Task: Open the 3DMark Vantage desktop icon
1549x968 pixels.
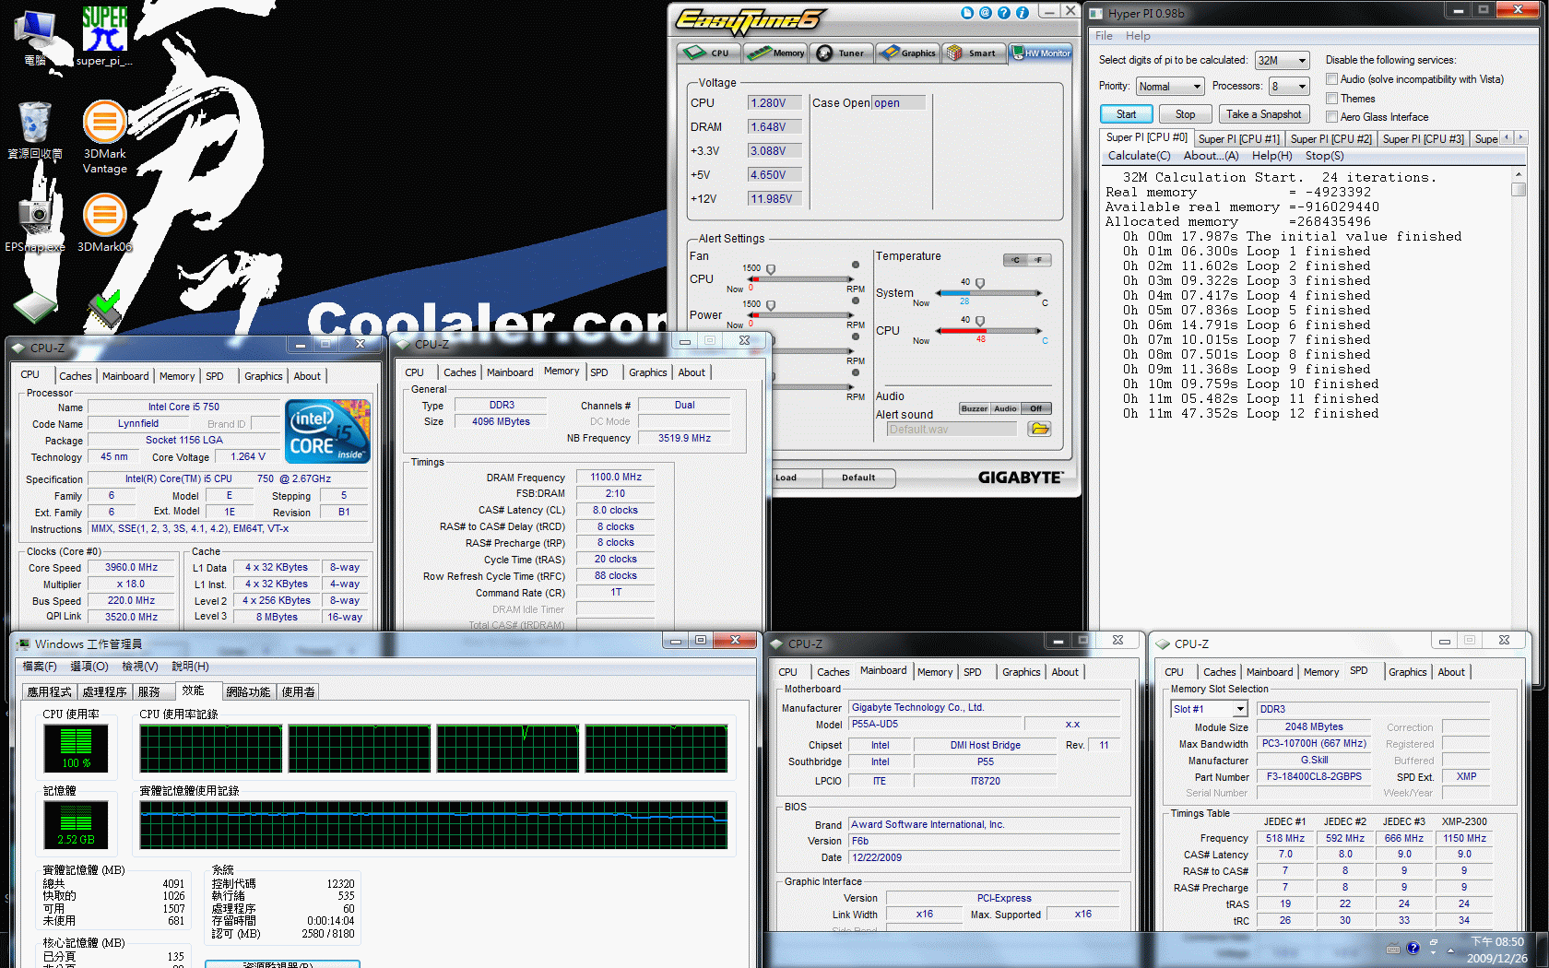Action: (x=104, y=136)
